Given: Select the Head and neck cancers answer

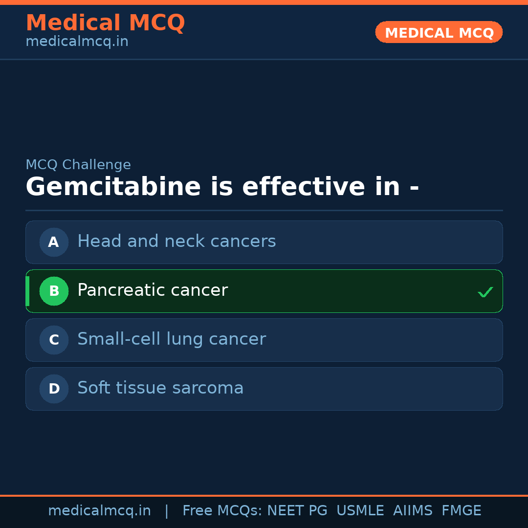Looking at the screenshot, I should 176,242.
